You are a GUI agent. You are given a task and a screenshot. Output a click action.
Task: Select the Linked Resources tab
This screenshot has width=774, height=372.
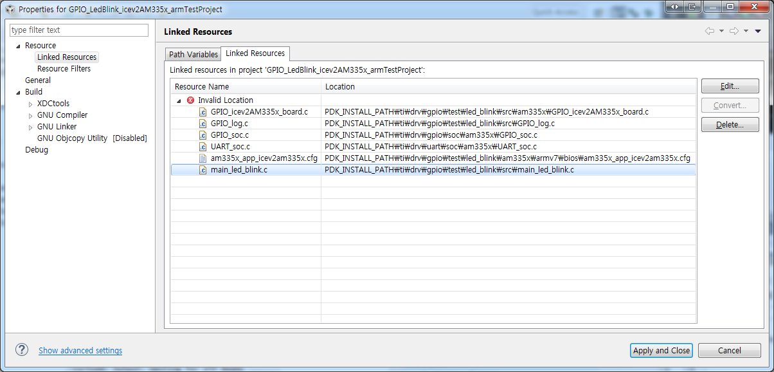point(255,53)
